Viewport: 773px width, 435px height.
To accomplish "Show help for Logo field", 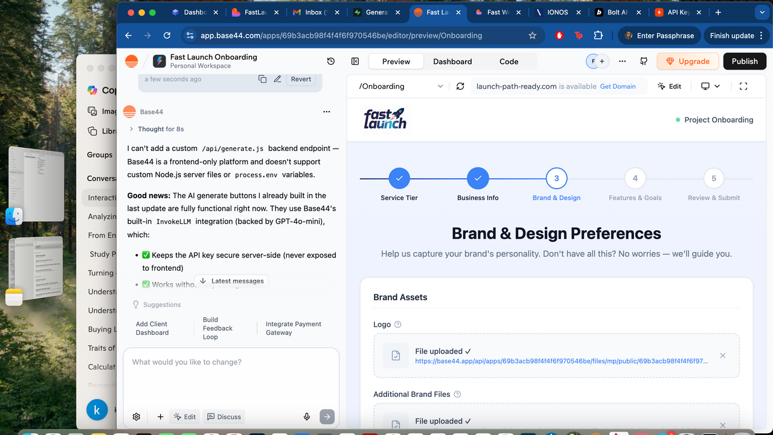I will coord(398,324).
